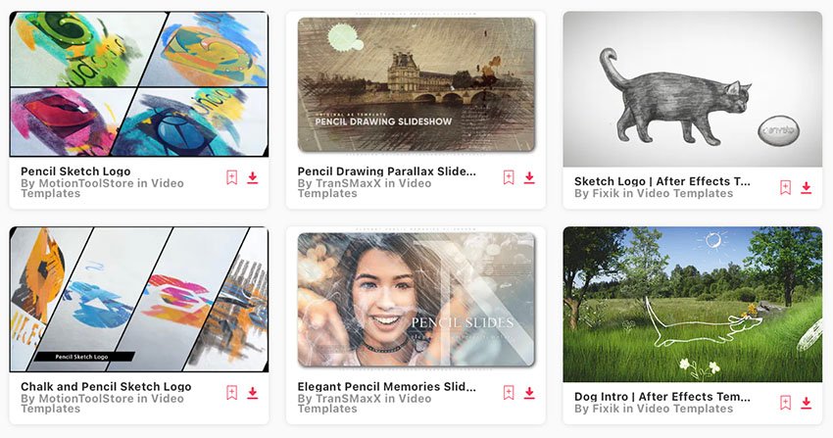Viewport: 833px width, 438px height.
Task: Download Pencil Drawing Parallax Slideshow item
Action: 529,177
